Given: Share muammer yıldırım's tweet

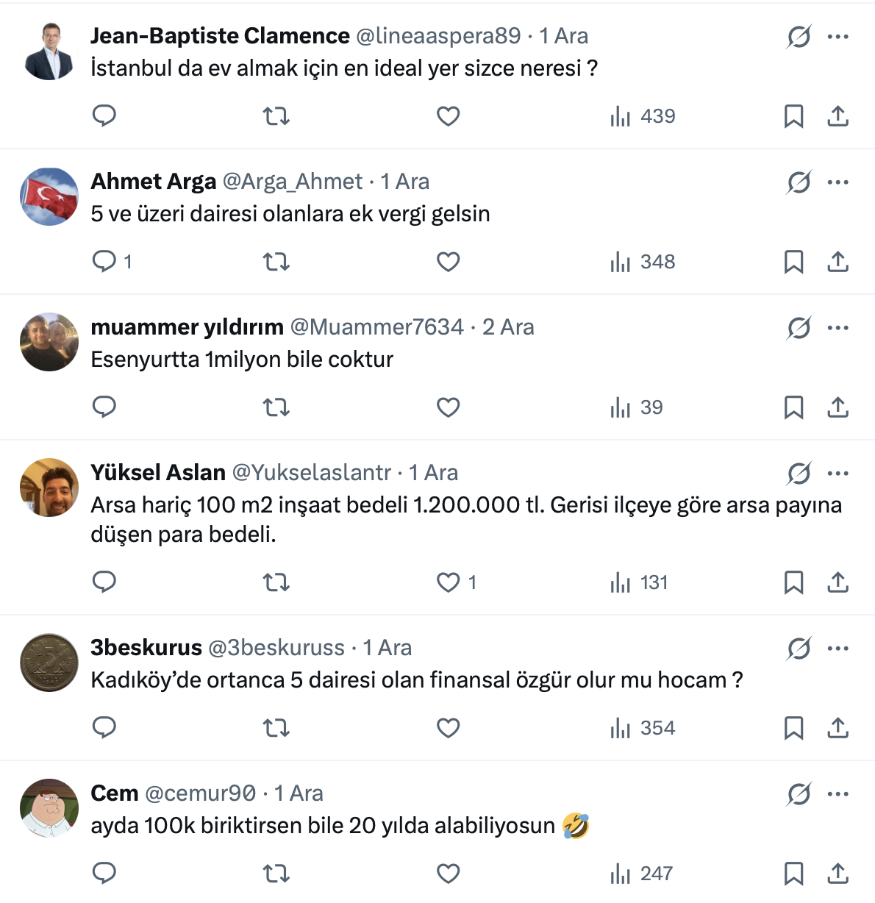Looking at the screenshot, I should coord(838,407).
